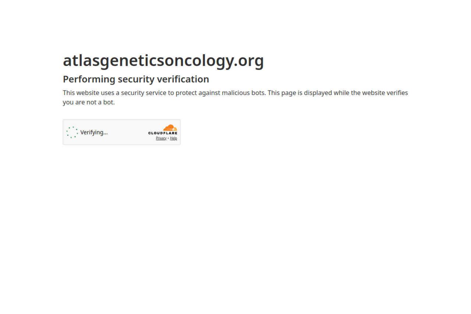Click the 'you are not a bot.' line
Screen dimensions: 471x314
tap(89, 102)
